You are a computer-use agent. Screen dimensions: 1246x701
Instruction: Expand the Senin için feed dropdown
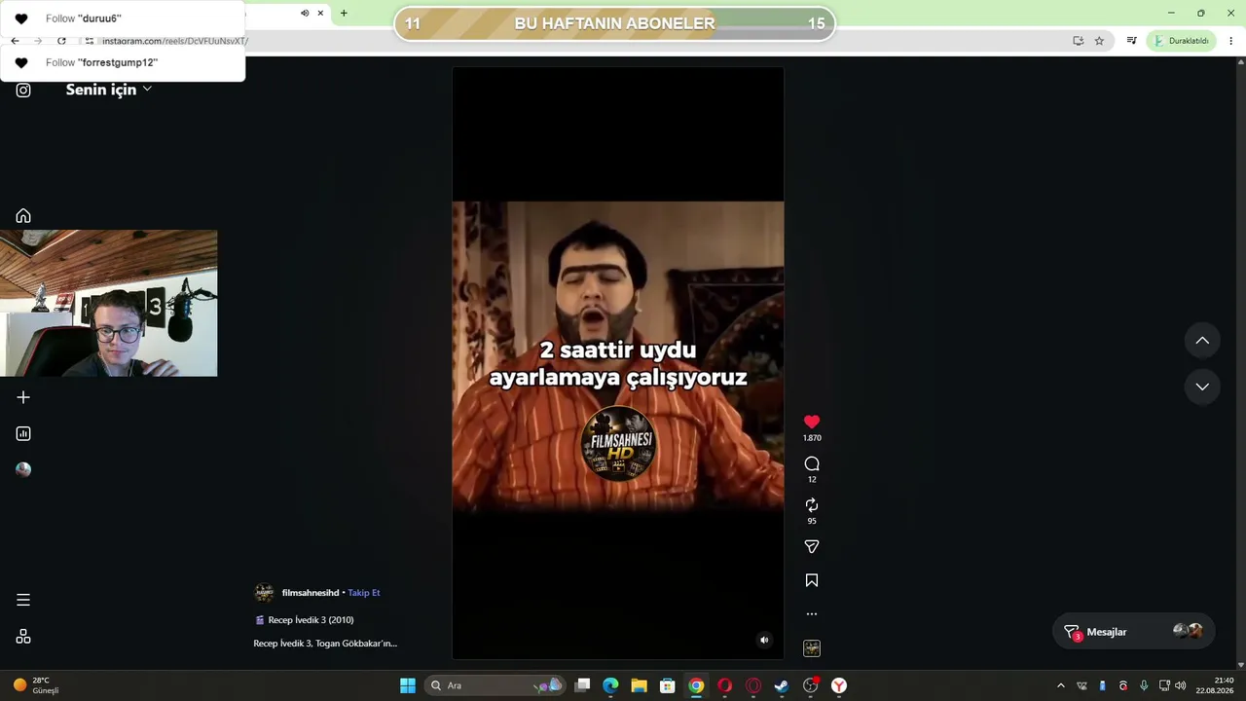pos(109,90)
